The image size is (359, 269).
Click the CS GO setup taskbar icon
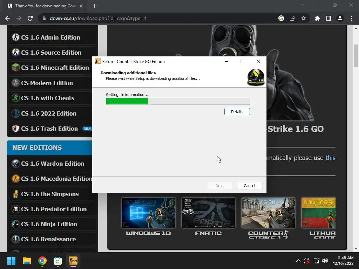pos(73,261)
